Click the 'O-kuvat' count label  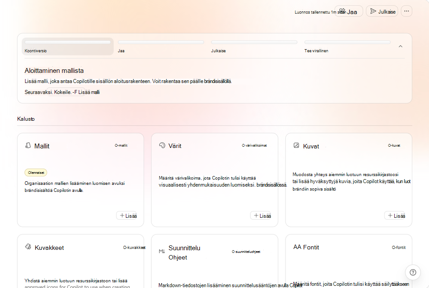click(x=394, y=145)
